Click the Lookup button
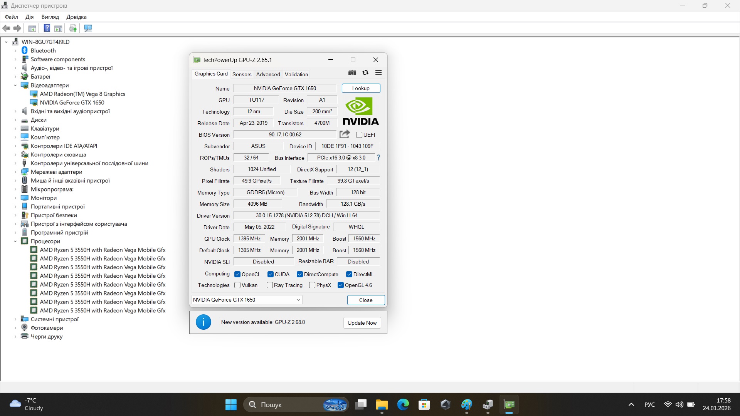The width and height of the screenshot is (740, 416). pos(360,88)
